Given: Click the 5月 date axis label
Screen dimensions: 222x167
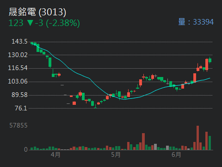Looking at the screenshot, I should coord(116,154).
